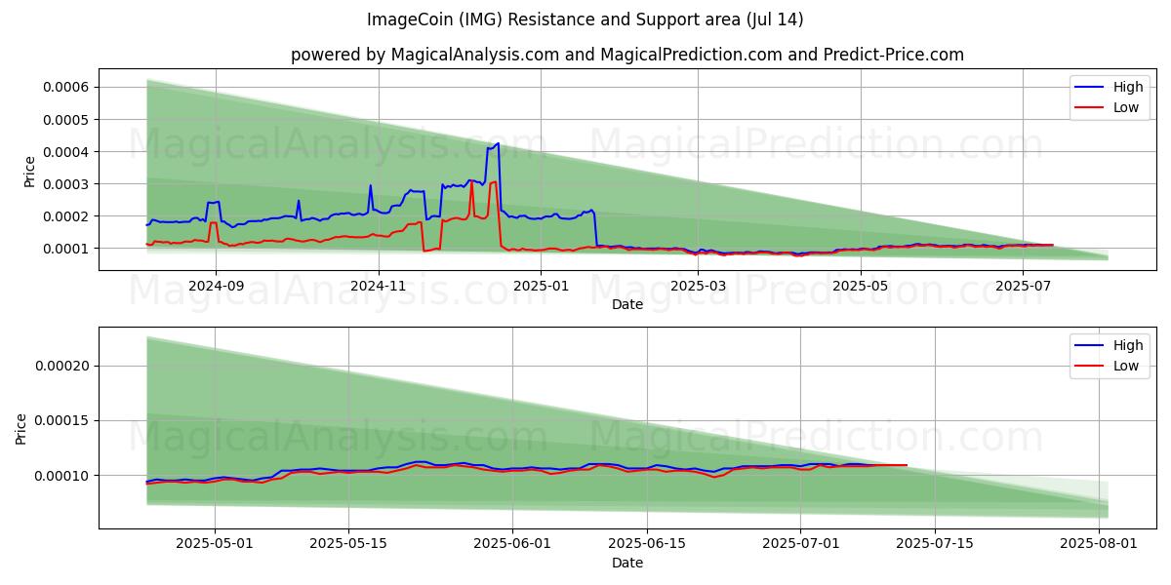
Task: Click the '2025-05-15' date label
Action: 349,545
